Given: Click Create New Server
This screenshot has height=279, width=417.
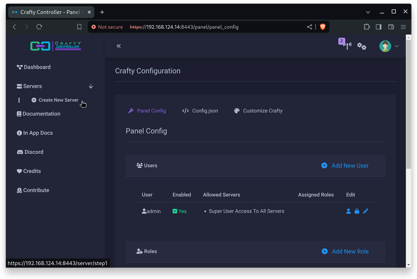Looking at the screenshot, I should click(55, 100).
